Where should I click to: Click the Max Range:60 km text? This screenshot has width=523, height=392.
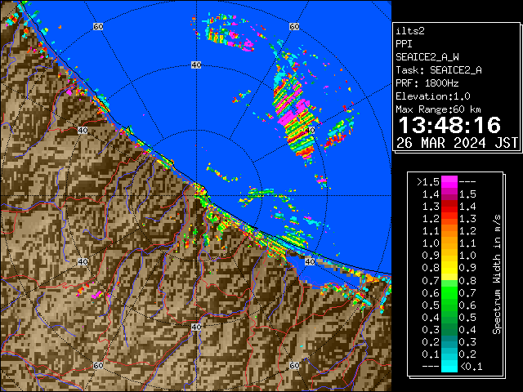click(438, 109)
